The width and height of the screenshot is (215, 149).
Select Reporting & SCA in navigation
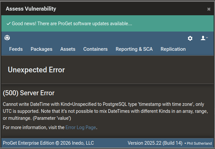[134, 49]
